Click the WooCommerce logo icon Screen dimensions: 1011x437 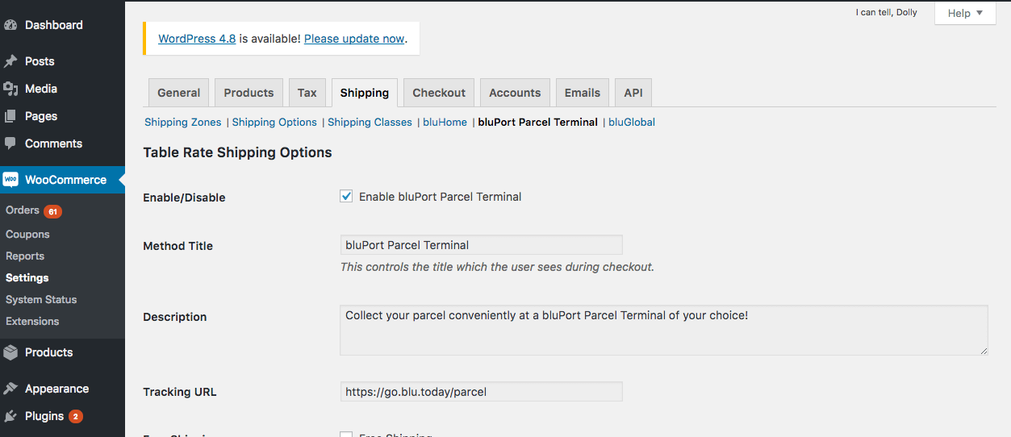[10, 180]
